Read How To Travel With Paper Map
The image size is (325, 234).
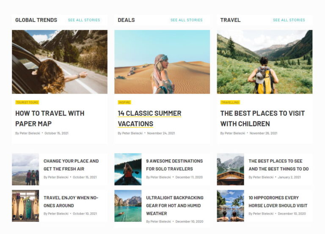point(50,118)
